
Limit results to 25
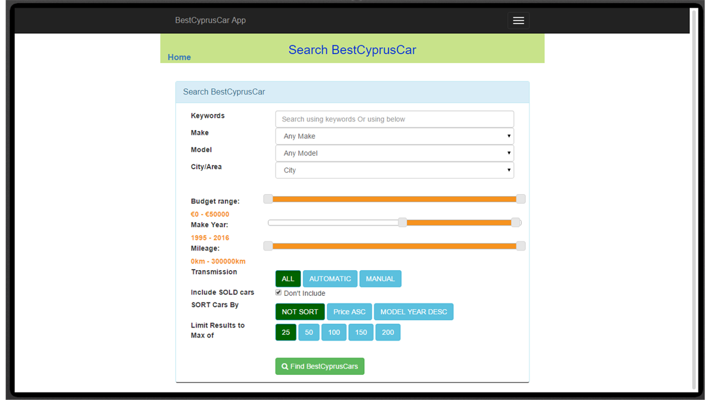pyautogui.click(x=286, y=332)
